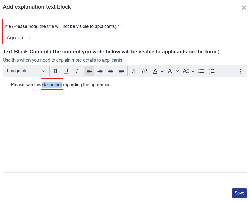This screenshot has height=202, width=250.
Task: Open the font color picker
Action: (158, 71)
